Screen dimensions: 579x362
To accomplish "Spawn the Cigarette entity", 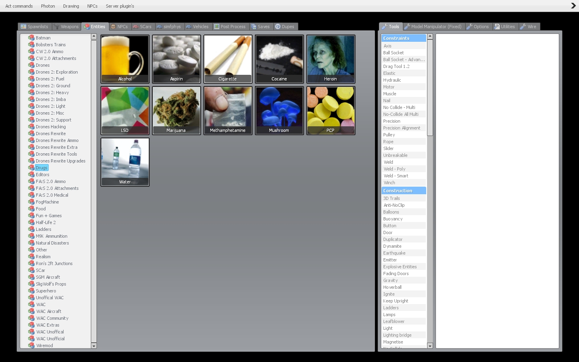I will [x=228, y=59].
